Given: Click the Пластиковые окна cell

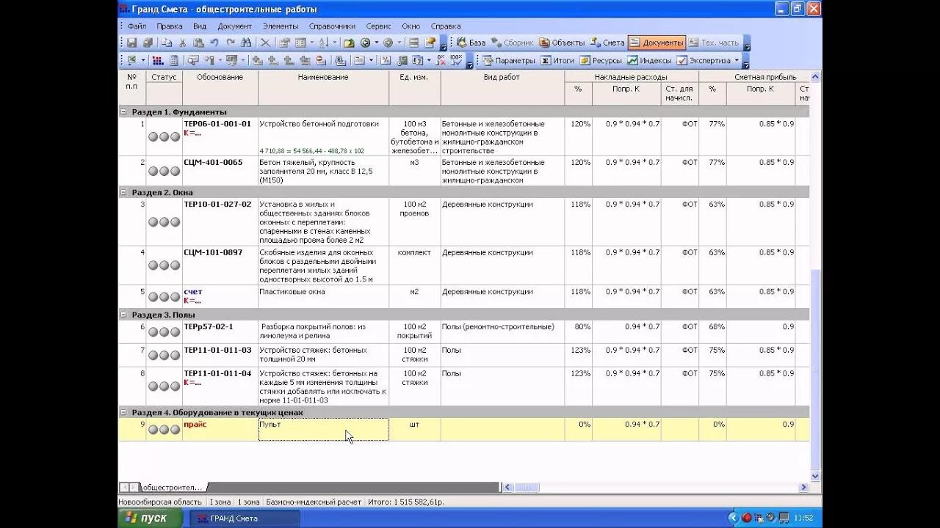Looking at the screenshot, I should point(323,296).
